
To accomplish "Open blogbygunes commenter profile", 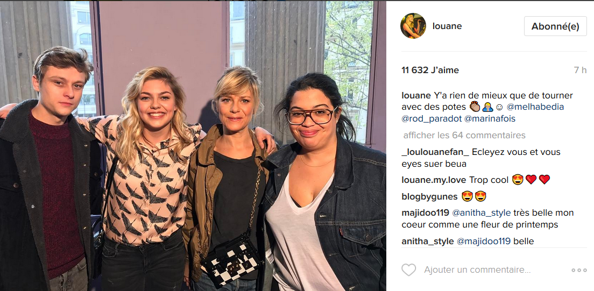I will (x=429, y=197).
